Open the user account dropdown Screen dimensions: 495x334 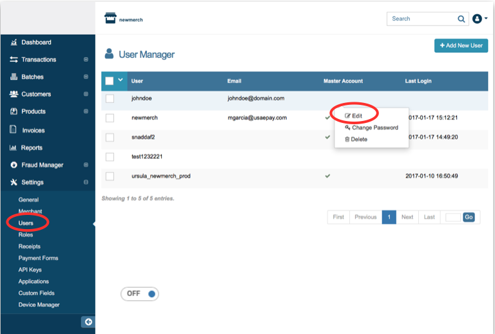[480, 19]
